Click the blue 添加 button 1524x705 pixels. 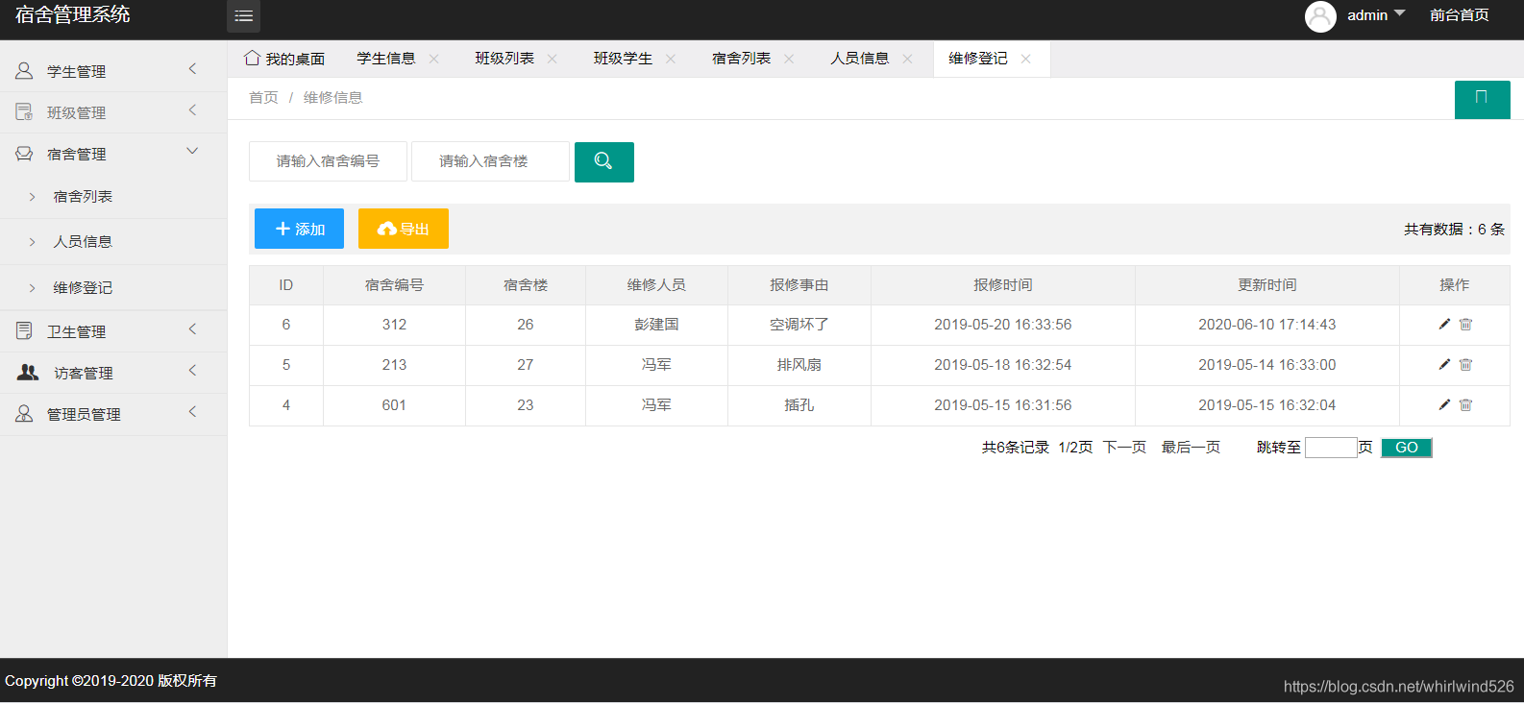point(299,229)
